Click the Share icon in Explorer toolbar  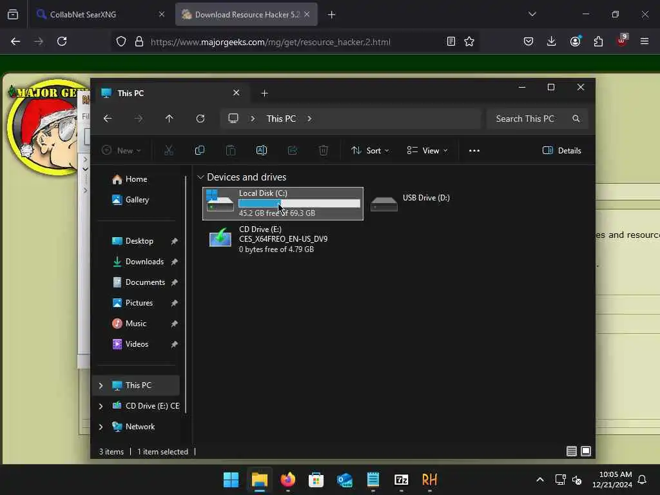click(293, 150)
